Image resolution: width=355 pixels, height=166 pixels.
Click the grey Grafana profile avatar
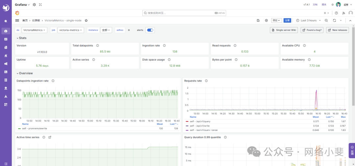350,13
